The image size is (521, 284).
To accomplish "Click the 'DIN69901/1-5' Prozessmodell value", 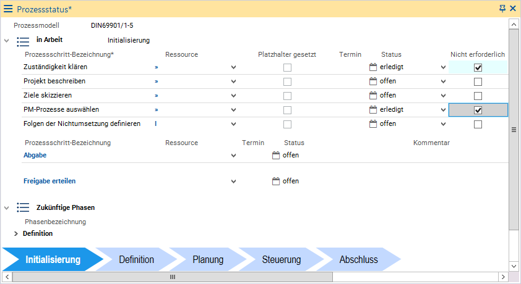I will (x=112, y=25).
